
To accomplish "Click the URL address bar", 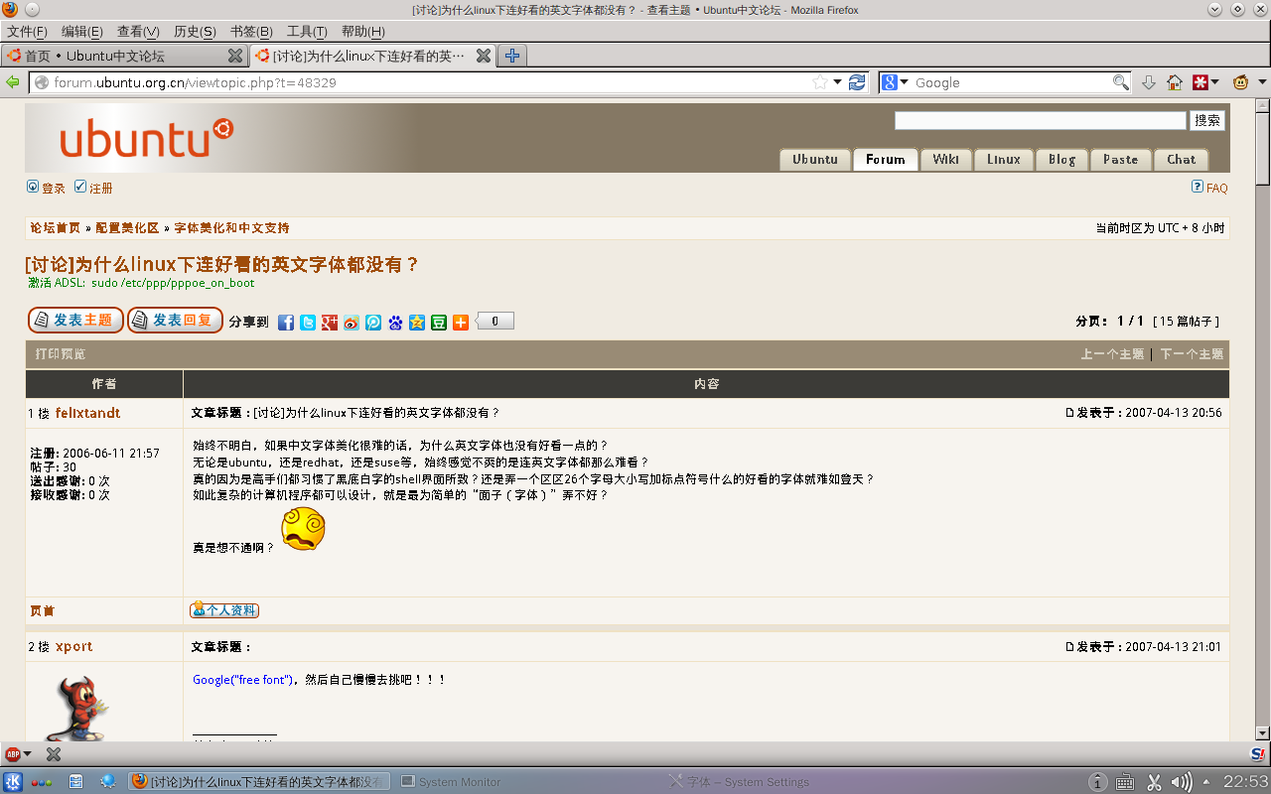I will click(x=432, y=82).
